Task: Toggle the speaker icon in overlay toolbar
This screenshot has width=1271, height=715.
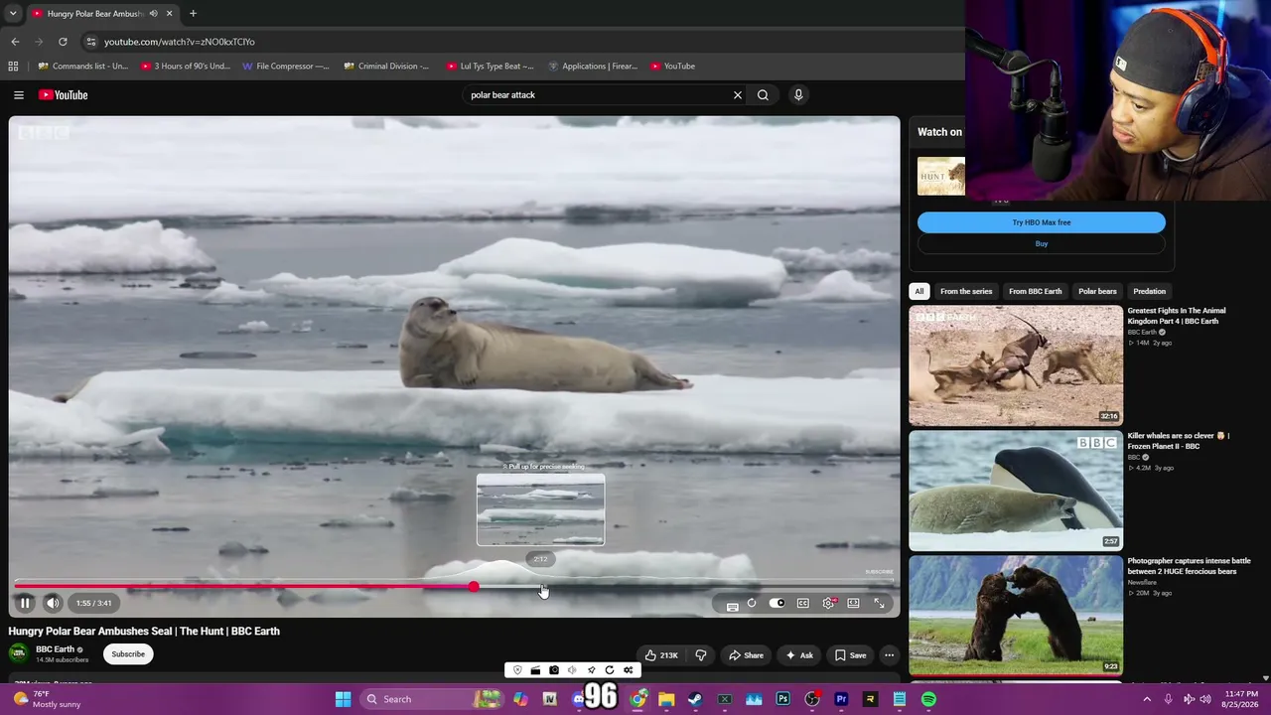Action: 572,670
